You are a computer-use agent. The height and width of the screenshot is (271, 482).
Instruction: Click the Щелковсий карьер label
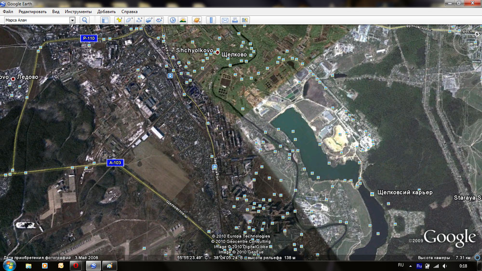405,192
